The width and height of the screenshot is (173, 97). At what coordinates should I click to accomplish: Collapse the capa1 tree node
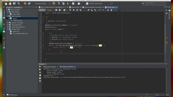[9, 18]
